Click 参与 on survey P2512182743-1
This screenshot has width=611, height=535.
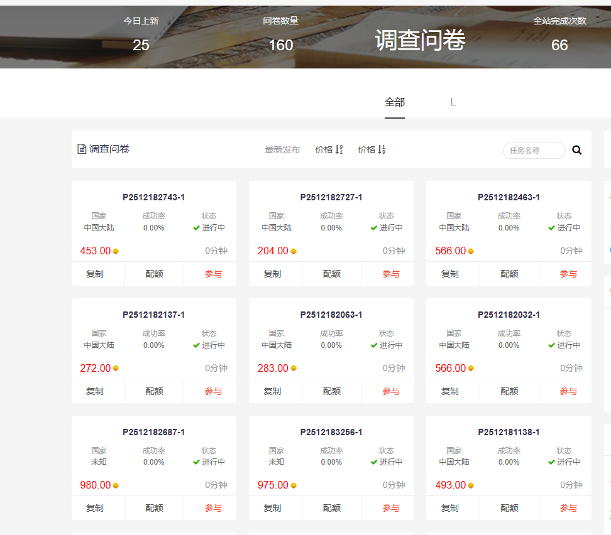pyautogui.click(x=210, y=274)
